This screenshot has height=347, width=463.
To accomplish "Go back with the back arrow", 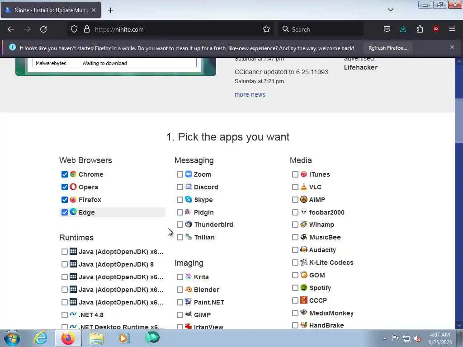I will [x=11, y=29].
